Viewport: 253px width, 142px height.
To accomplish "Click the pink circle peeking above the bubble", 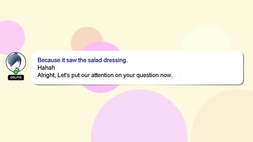I will 101,47.
